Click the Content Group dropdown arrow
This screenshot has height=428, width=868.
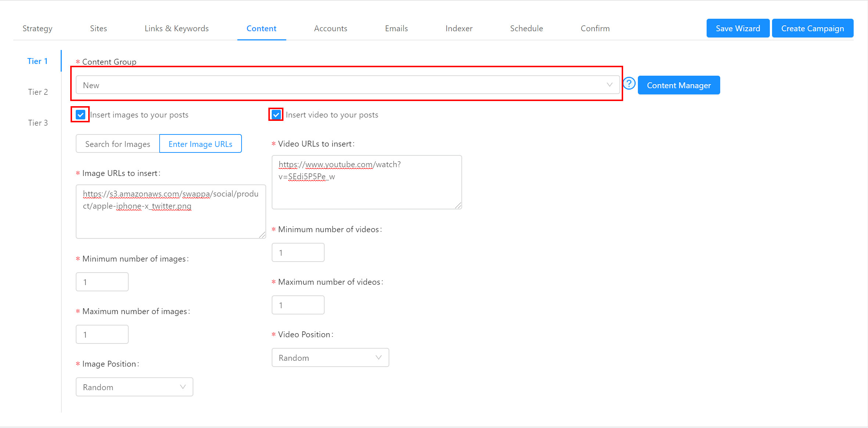click(x=609, y=85)
